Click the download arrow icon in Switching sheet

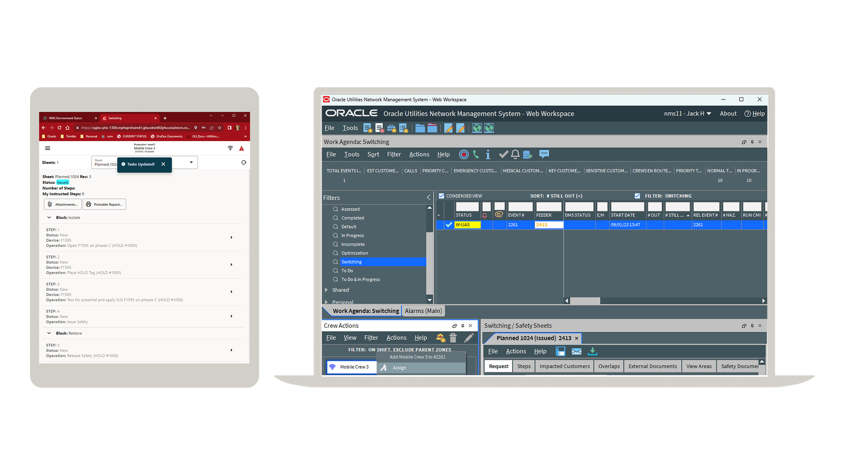coord(593,351)
